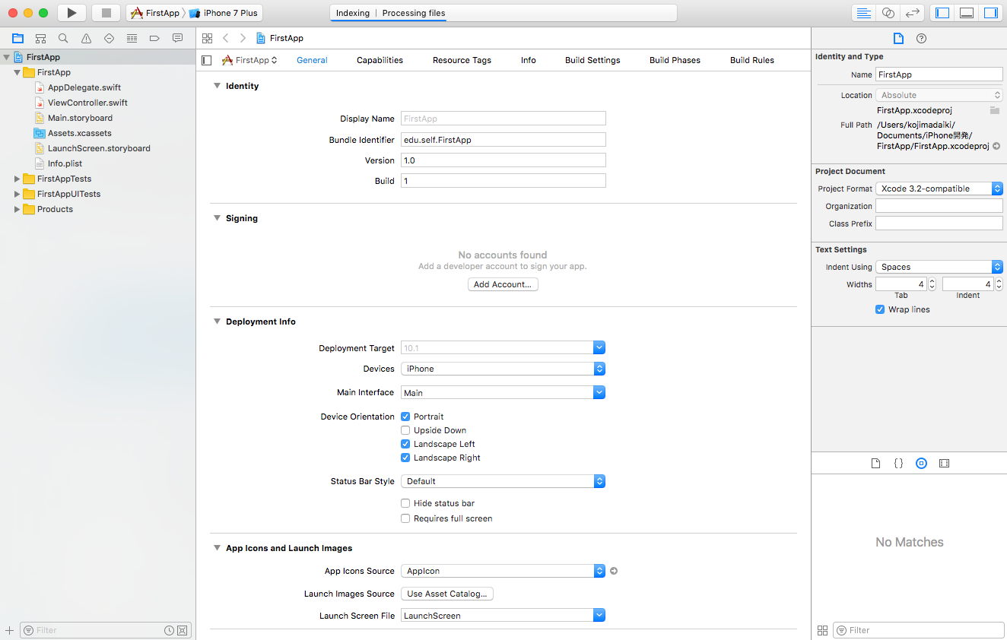Image resolution: width=1007 pixels, height=640 pixels.
Task: Show the File inspector
Action: coord(898,38)
